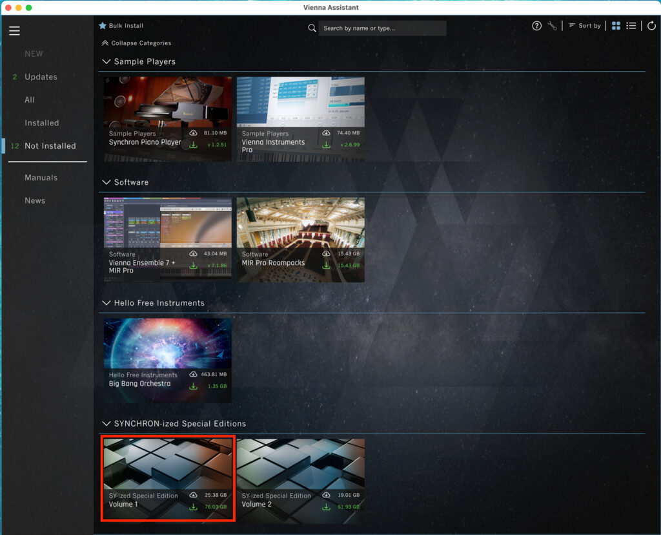This screenshot has height=535, width=661.
Task: Click the 76.03 GB size text
Action: [216, 507]
